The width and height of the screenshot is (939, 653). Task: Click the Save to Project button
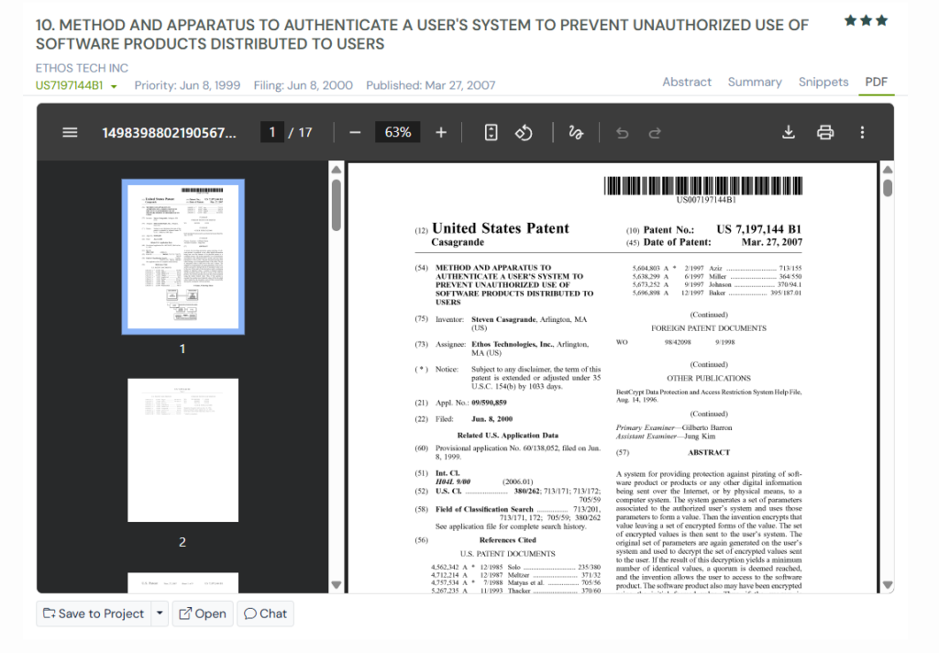94,614
